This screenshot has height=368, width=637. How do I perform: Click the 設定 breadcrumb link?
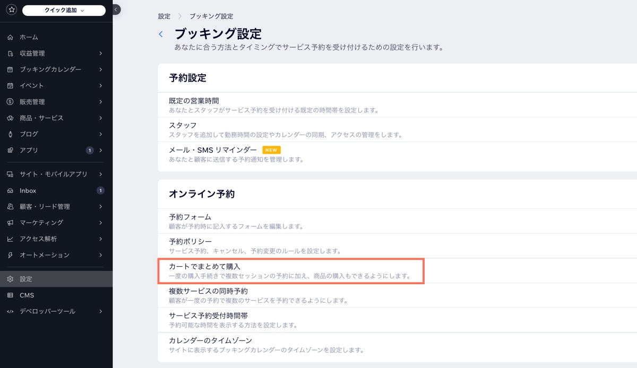[x=164, y=16]
